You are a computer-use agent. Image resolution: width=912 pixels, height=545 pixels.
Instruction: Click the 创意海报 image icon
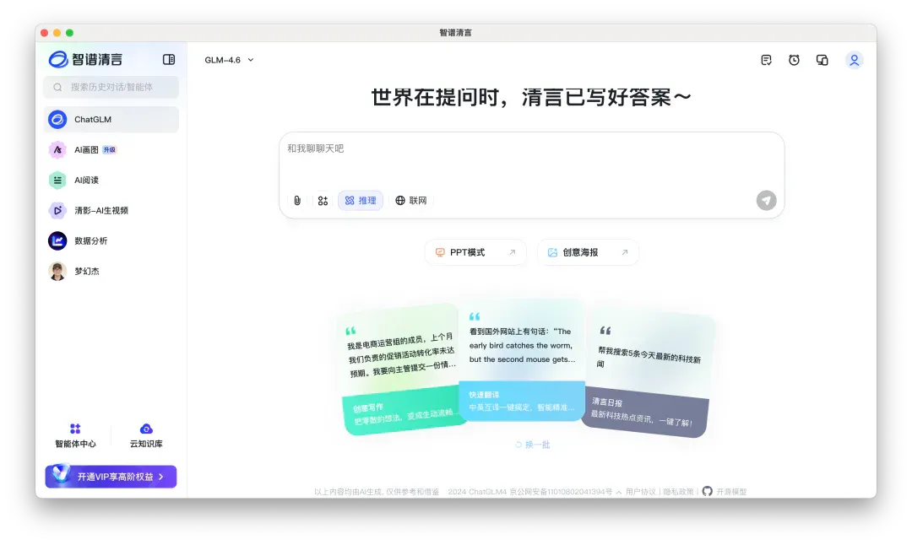pos(552,252)
